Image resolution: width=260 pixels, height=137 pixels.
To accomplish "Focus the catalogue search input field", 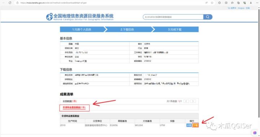I will pos(173,17).
